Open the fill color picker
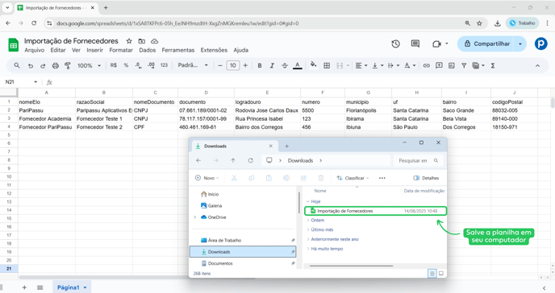Viewport: 555px width, 293px height. 313,65
